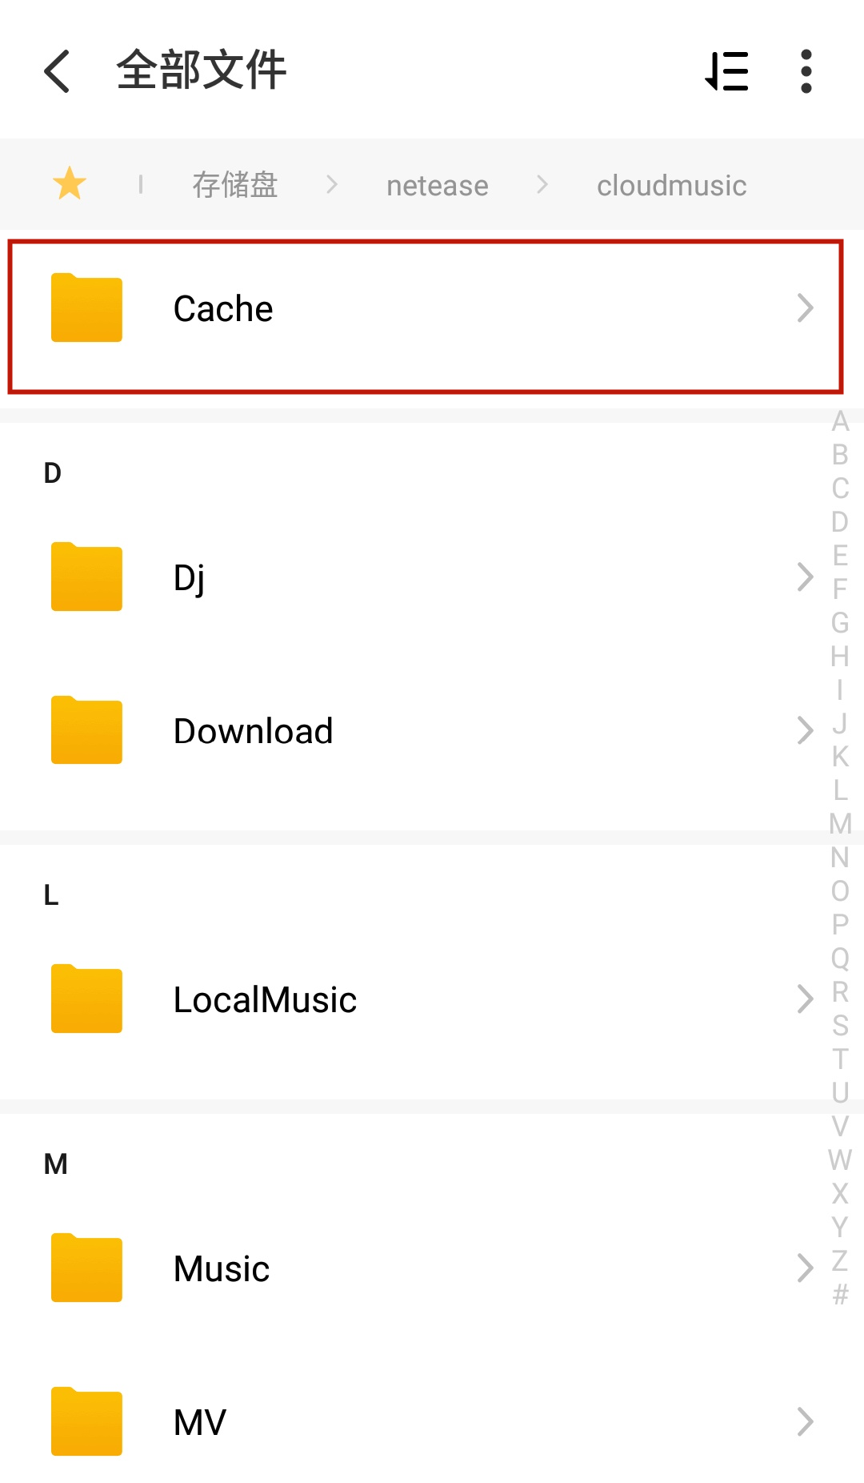Expand the Download folder chevron

point(805,730)
